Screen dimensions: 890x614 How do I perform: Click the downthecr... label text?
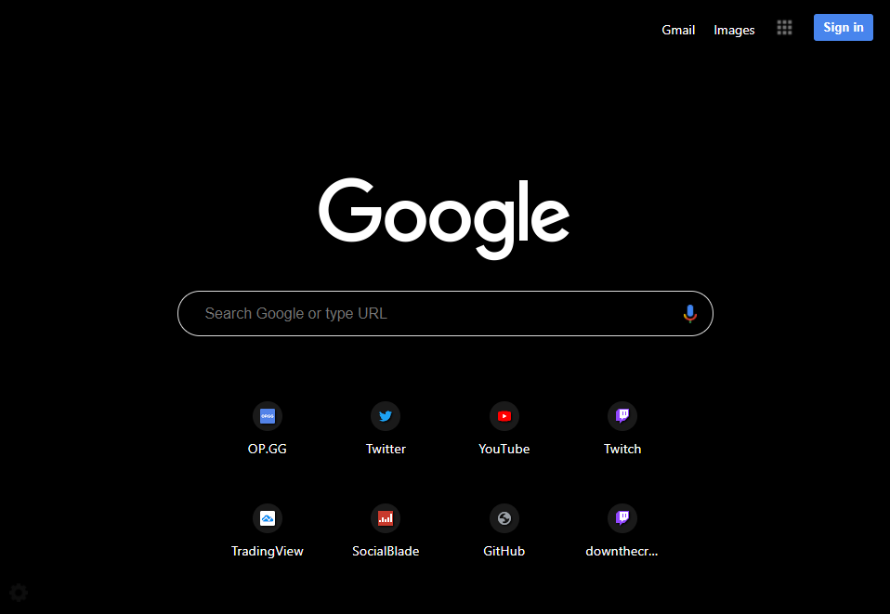(x=622, y=551)
